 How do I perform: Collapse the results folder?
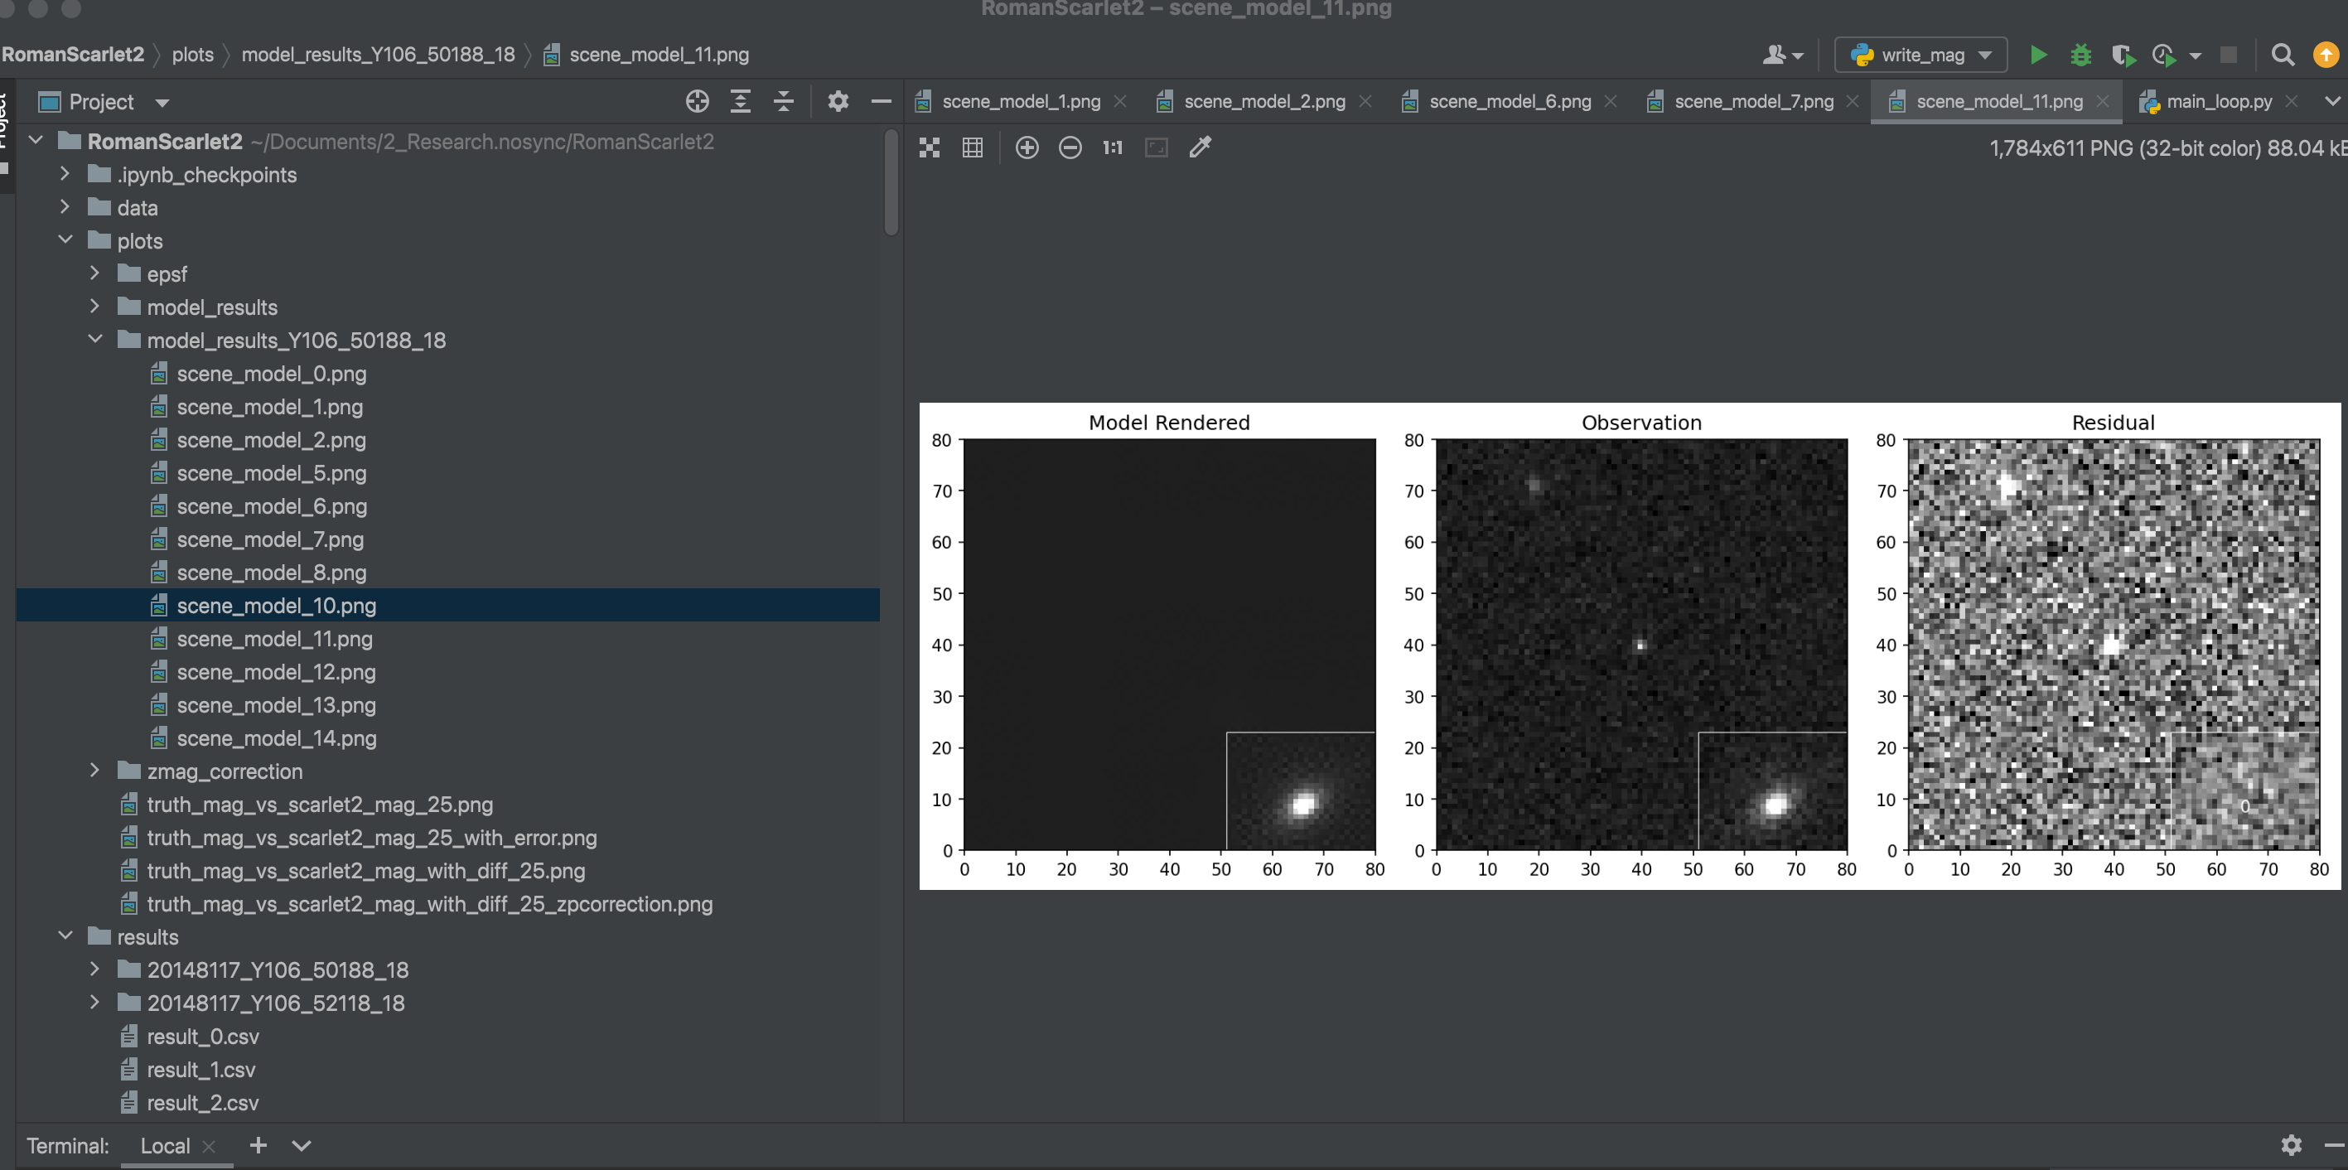tap(65, 936)
